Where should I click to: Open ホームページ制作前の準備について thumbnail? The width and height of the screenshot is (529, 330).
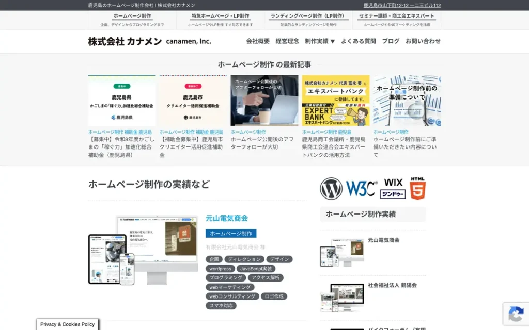coord(407,101)
